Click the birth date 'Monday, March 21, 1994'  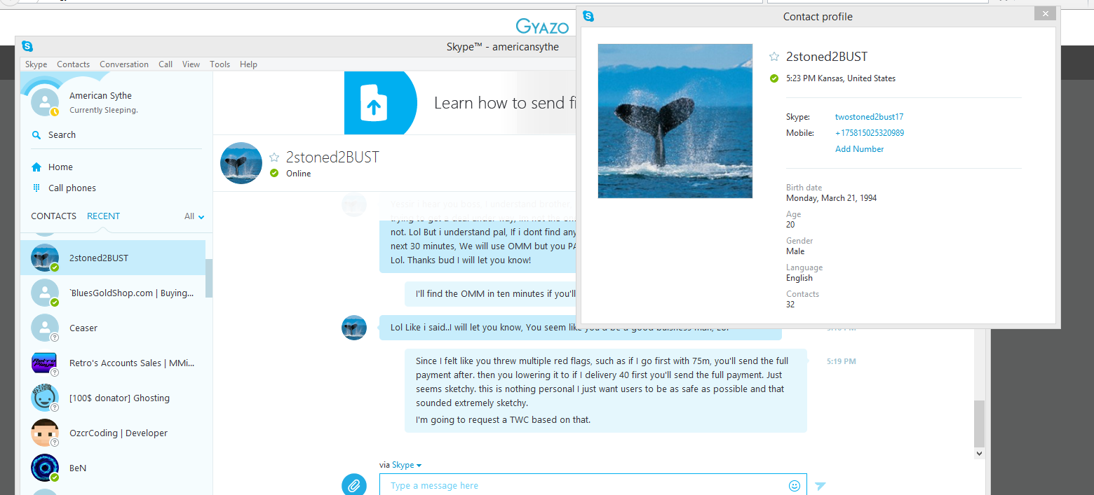pos(832,198)
